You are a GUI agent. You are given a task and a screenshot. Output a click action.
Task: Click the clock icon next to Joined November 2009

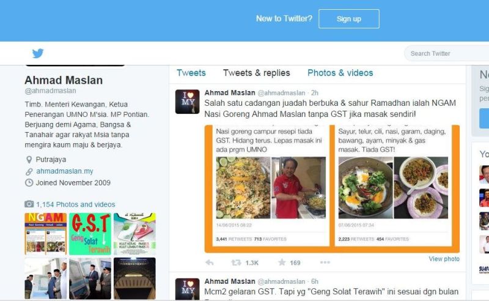pyautogui.click(x=29, y=183)
